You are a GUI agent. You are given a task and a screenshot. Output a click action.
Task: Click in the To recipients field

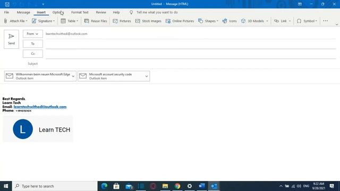(x=191, y=44)
